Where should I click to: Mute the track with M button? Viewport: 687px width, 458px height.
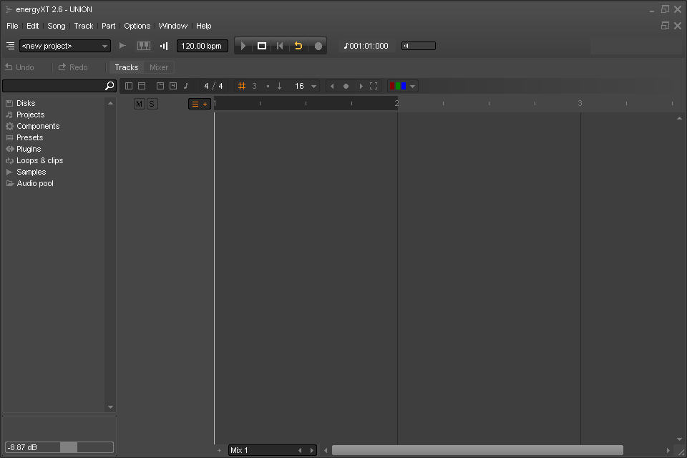(x=139, y=104)
